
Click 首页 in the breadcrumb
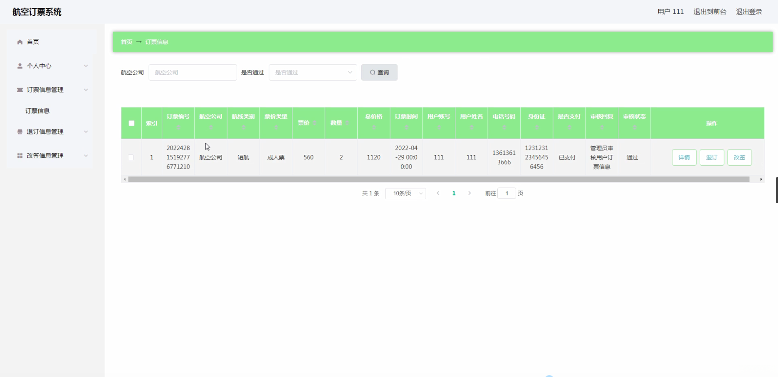point(126,42)
